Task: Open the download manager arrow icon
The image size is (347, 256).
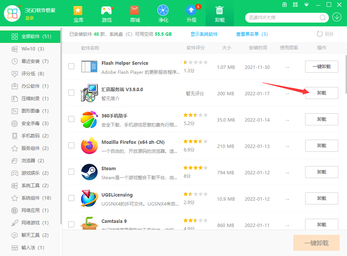Action: point(336,17)
